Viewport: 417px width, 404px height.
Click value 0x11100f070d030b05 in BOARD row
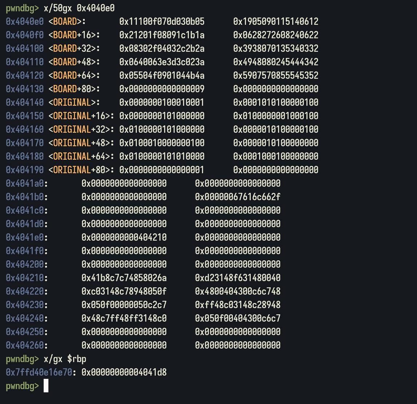click(162, 22)
